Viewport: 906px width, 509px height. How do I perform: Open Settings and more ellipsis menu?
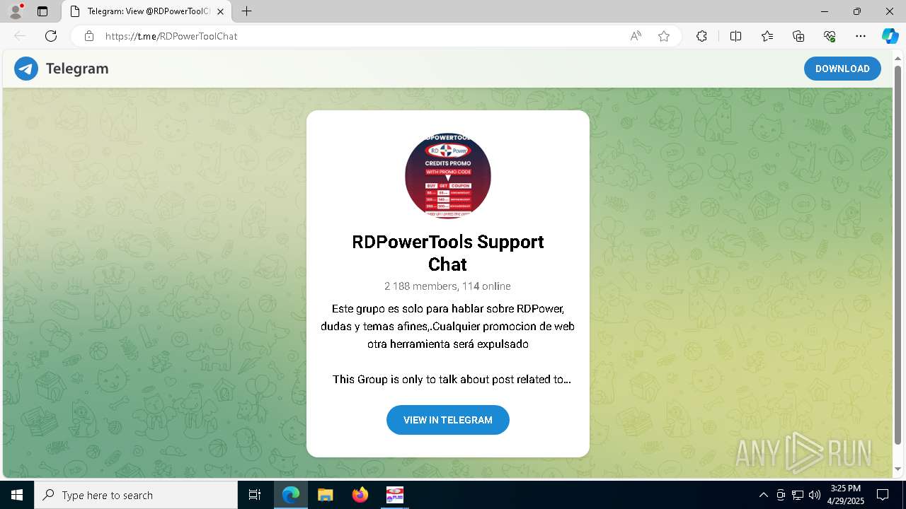click(861, 36)
